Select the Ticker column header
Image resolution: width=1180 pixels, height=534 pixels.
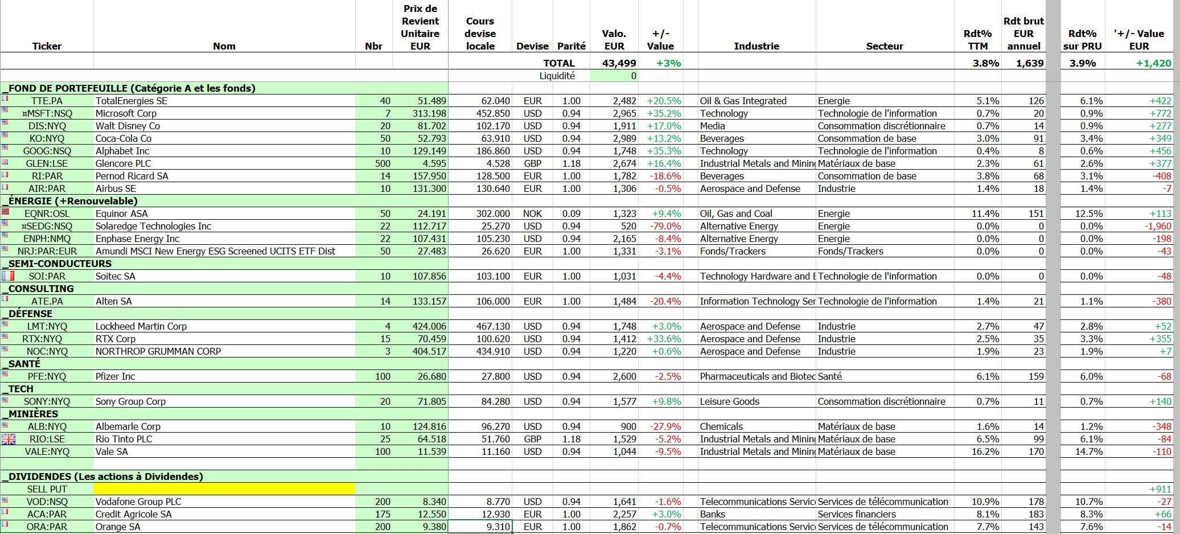point(47,46)
